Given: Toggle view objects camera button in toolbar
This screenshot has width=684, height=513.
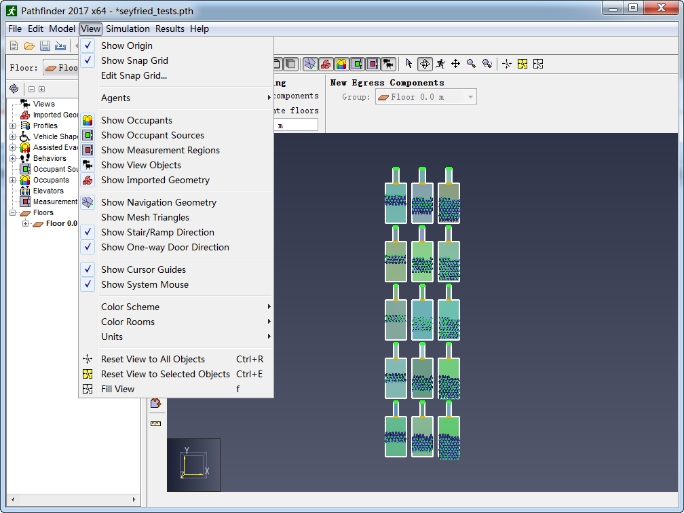Looking at the screenshot, I should pos(388,64).
